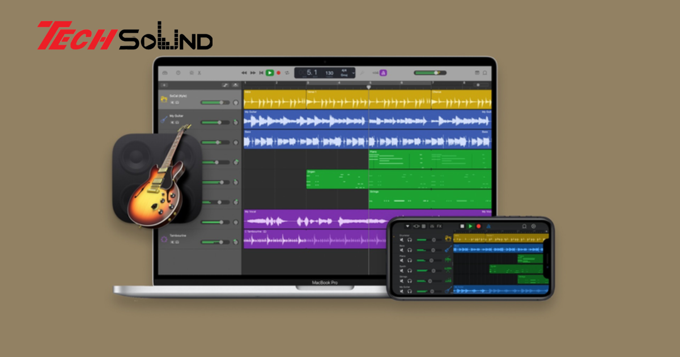Click the 5.1 position display on the MacBook
The image size is (680, 357).
312,73
